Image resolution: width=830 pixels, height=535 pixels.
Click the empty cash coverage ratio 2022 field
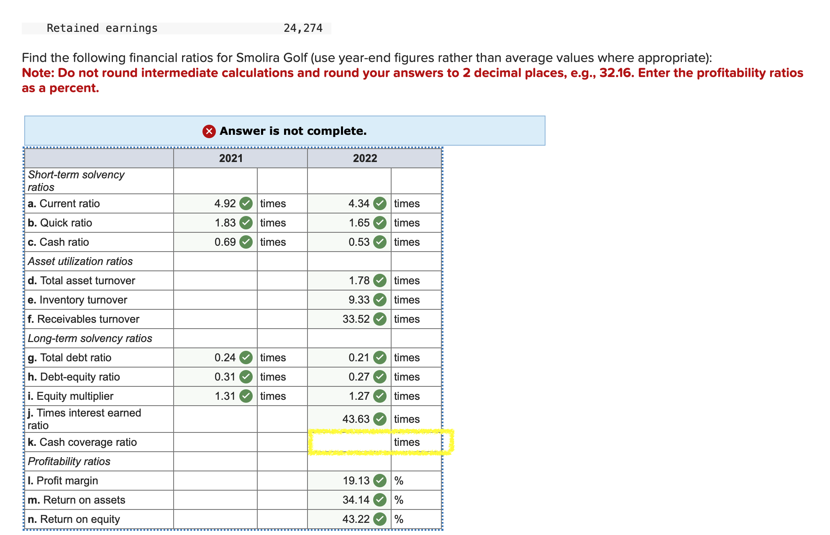[349, 442]
